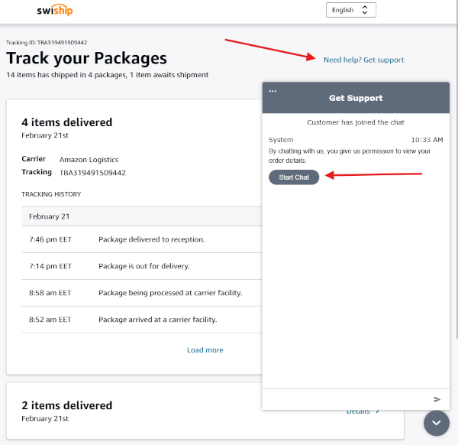Click the chat message input field
458x445 pixels.
point(345,399)
